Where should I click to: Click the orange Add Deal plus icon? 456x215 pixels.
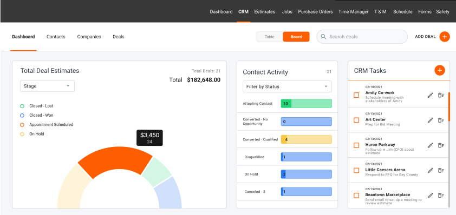coord(445,37)
